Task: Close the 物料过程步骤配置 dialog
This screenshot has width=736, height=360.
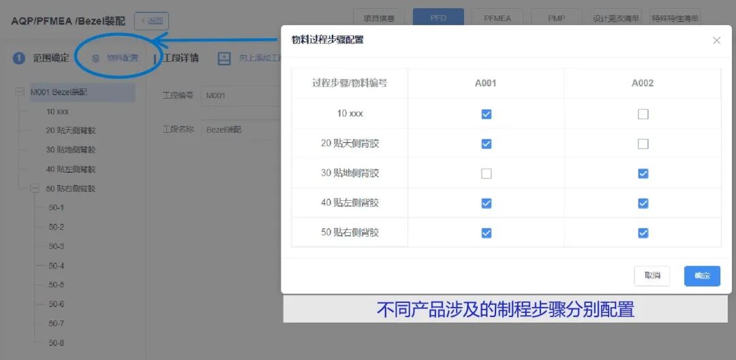Action: click(716, 40)
